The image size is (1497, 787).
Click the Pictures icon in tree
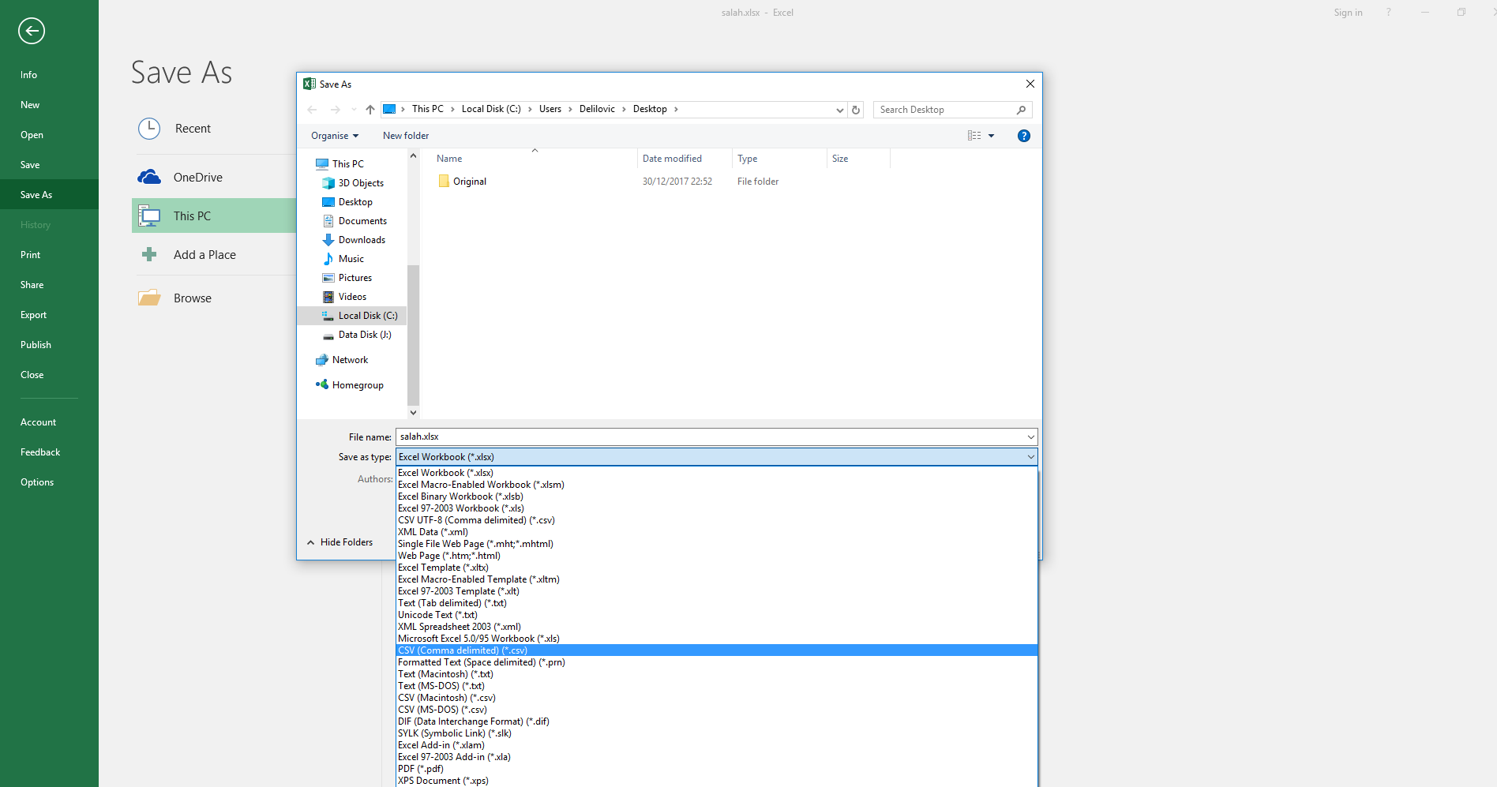(x=328, y=278)
